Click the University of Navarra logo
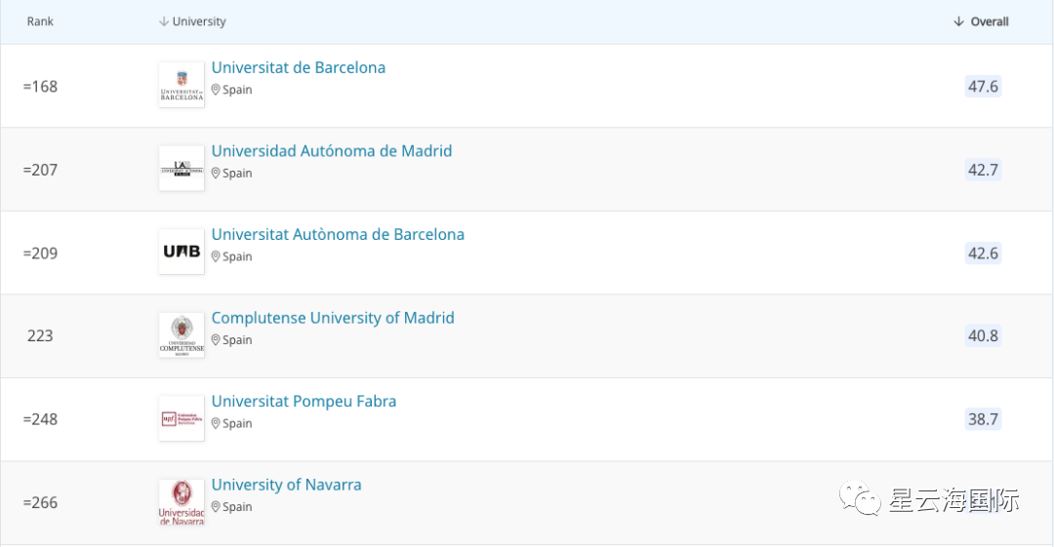The image size is (1054, 547). pyautogui.click(x=182, y=502)
